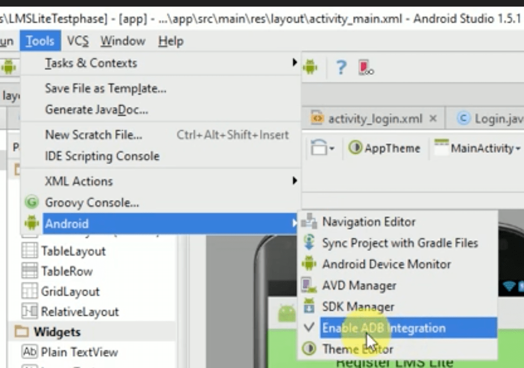
Task: Open IDE Scripting Console
Action: [x=161, y=156]
